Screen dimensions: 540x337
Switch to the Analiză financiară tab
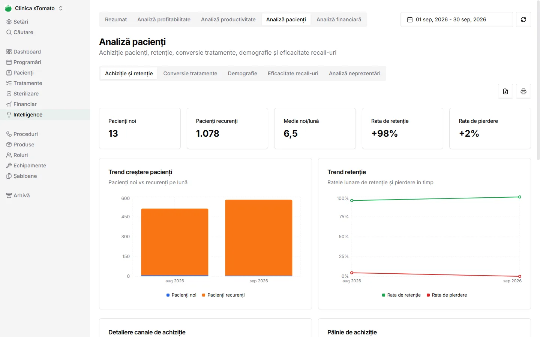(339, 19)
